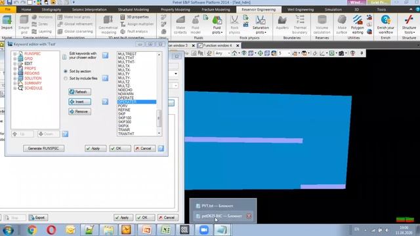Viewport: 420px width, 236px height.
Task: Select the PVT.txt Notepad window preview
Action: point(223,206)
